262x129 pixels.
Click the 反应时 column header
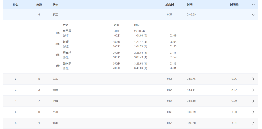tap(169, 5)
